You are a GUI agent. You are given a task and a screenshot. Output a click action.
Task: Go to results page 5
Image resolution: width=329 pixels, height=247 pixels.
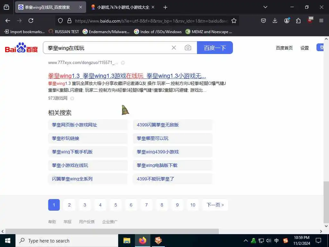click(116, 205)
